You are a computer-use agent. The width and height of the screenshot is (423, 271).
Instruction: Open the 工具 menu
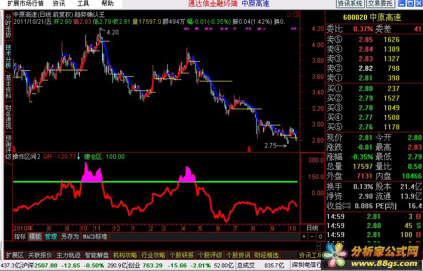click(83, 4)
